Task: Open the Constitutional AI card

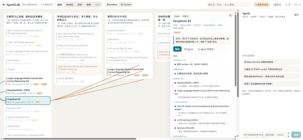Action: [129, 32]
